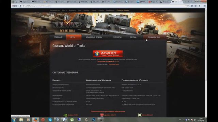This screenshot has width=218, height=122.
Task: Launch the media player taskbar icon
Action: pyautogui.click(x=28, y=120)
